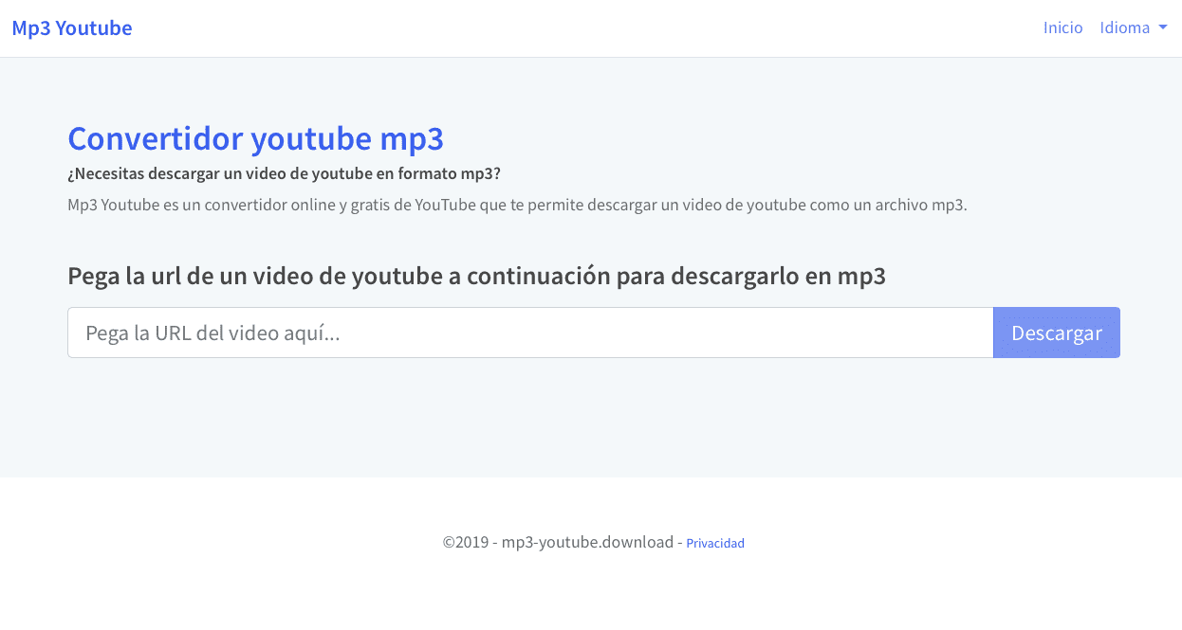Click the 'Mp3 Youtube es un convertidor online' paragraph
Screen dimensions: 1182x630
click(517, 205)
